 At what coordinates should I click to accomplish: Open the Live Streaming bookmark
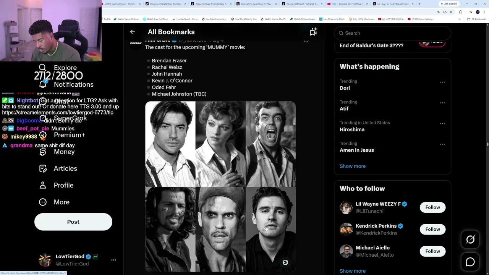(x=332, y=19)
